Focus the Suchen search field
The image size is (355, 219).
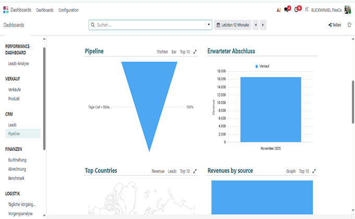pyautogui.click(x=150, y=25)
